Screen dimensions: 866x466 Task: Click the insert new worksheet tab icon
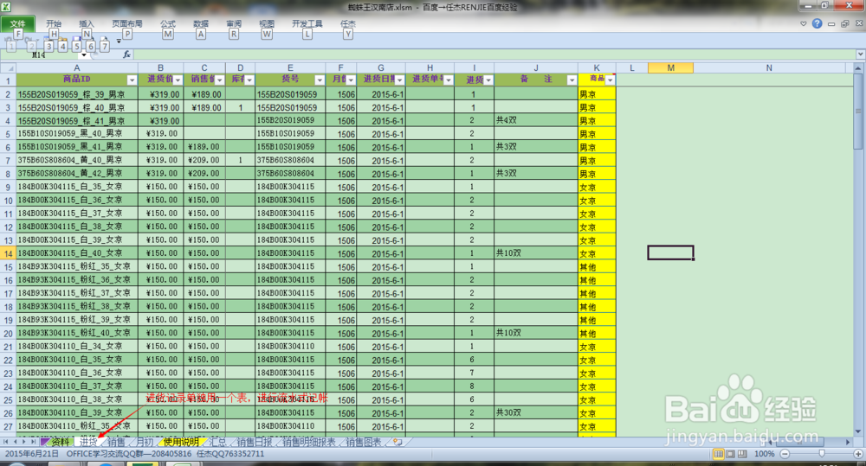[x=397, y=442]
